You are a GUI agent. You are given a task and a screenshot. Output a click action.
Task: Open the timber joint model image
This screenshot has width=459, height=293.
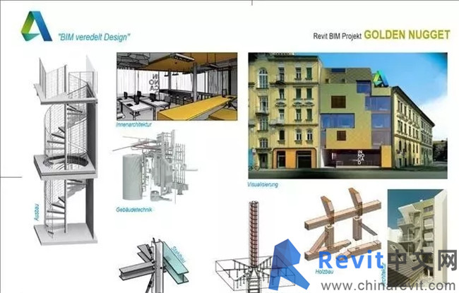pos(342,224)
